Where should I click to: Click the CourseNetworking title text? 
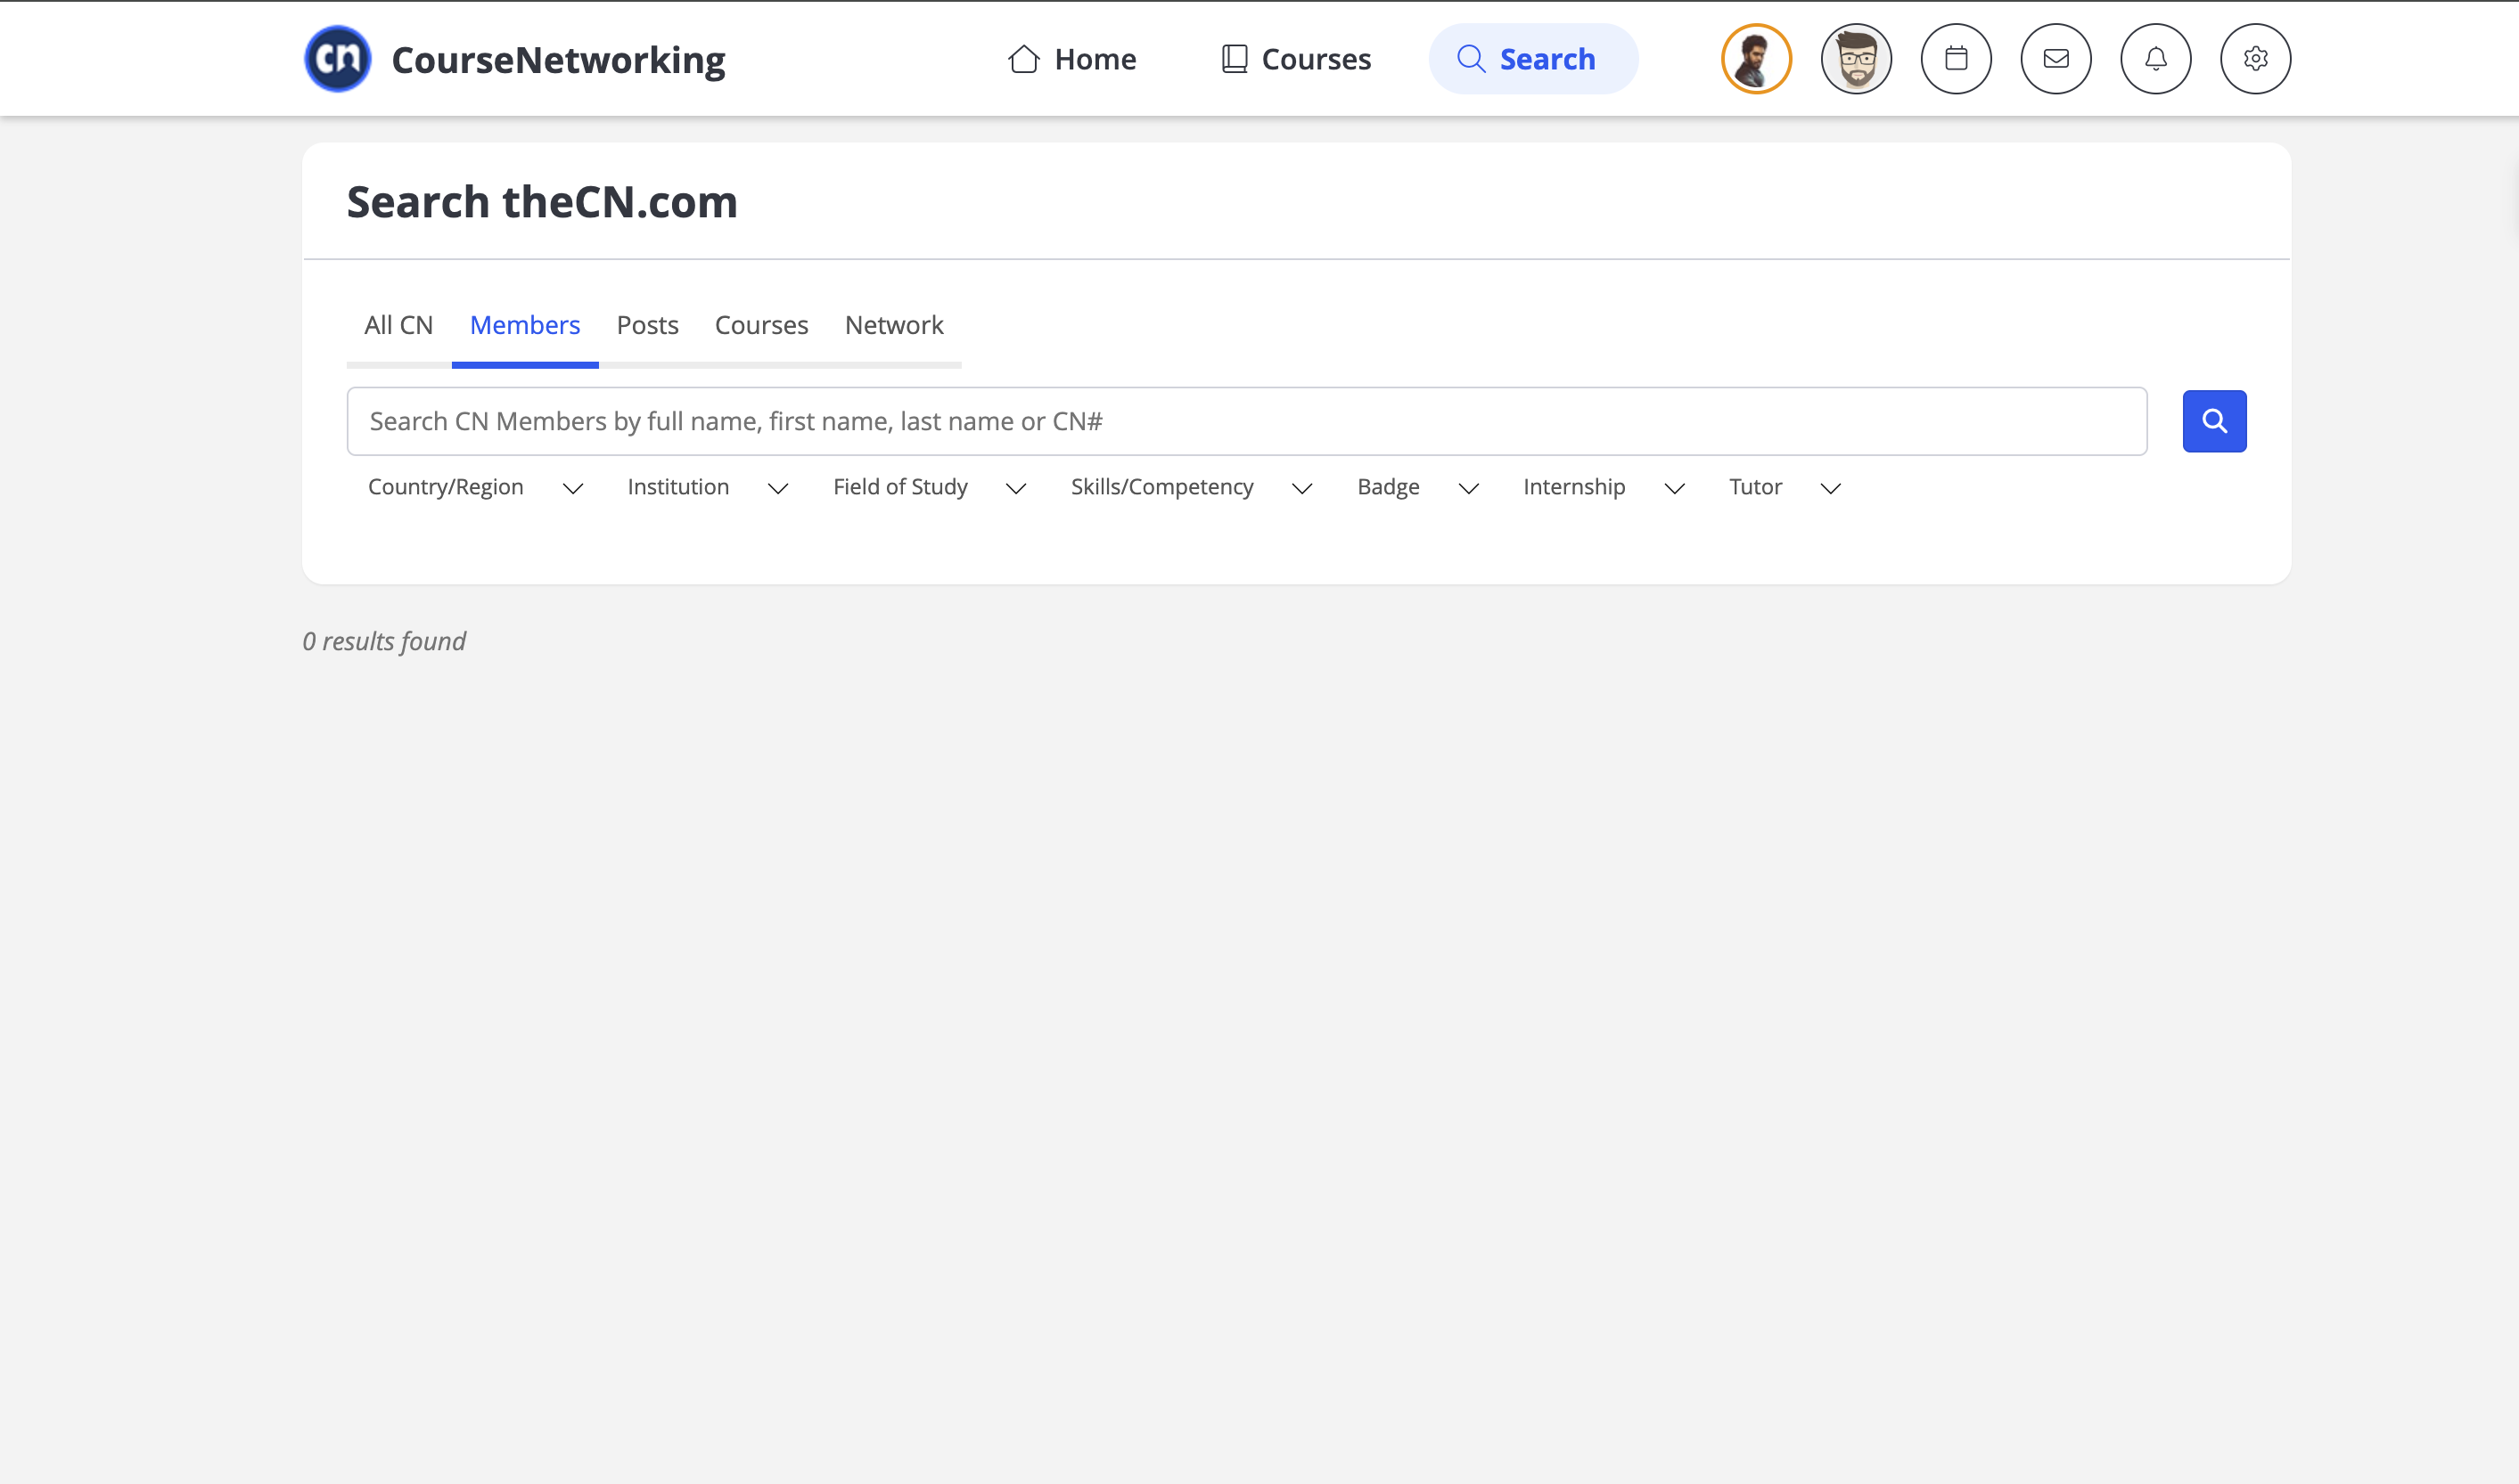tap(558, 60)
